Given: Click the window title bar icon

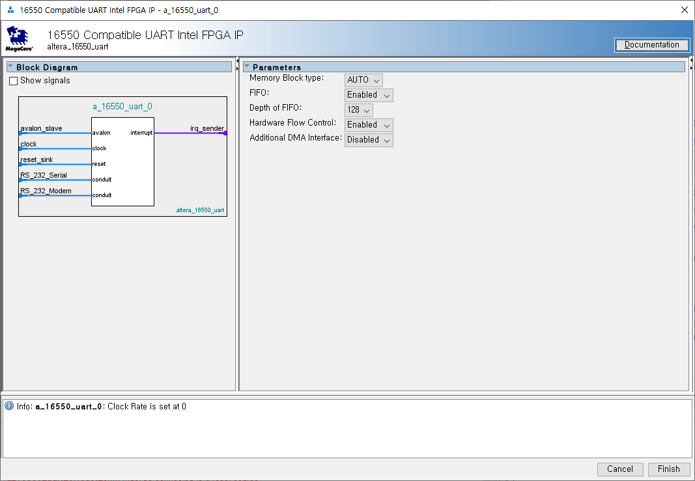Looking at the screenshot, I should [x=10, y=10].
